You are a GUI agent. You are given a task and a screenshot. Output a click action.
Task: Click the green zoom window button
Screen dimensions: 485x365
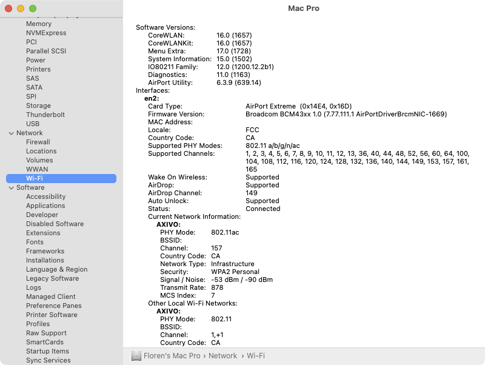(33, 8)
